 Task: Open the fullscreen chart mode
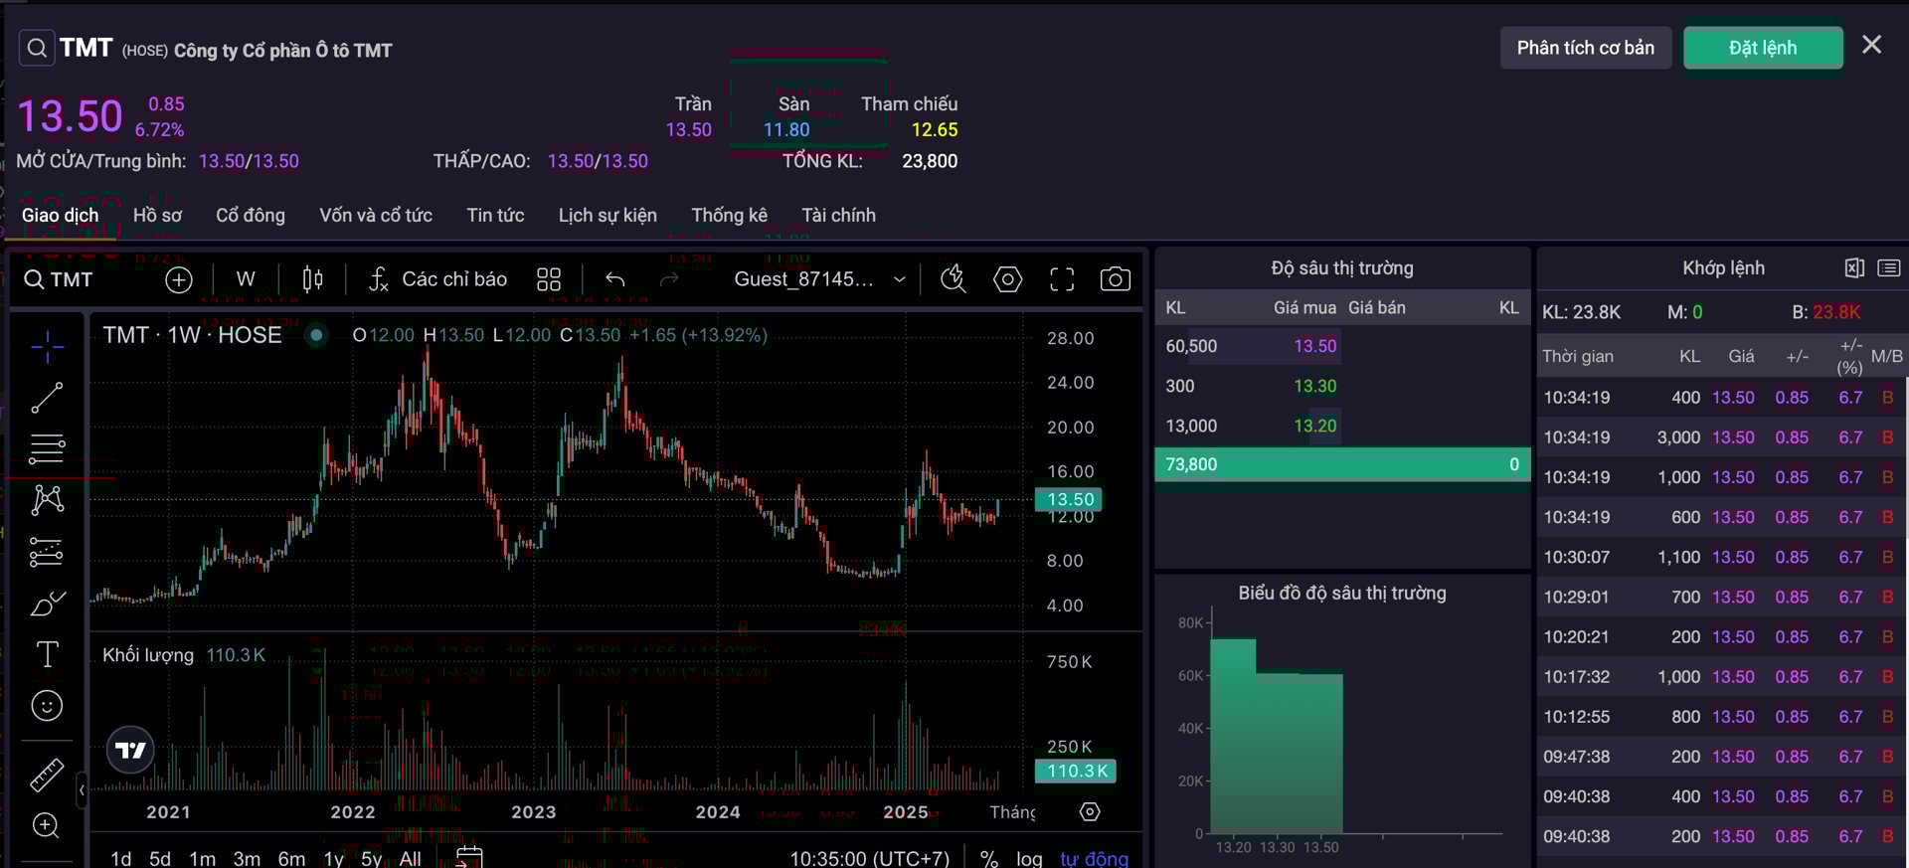pos(1061,279)
